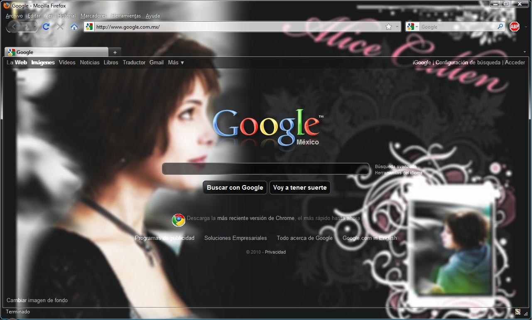Click the search magnifier icon
532x320 pixels.
pos(500,27)
